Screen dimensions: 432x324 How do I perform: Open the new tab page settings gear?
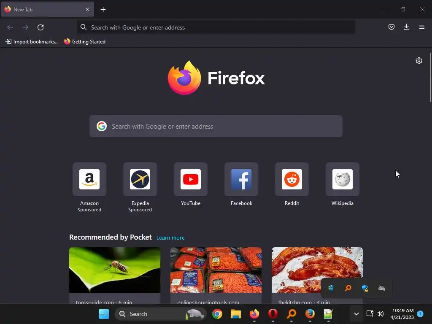[419, 61]
